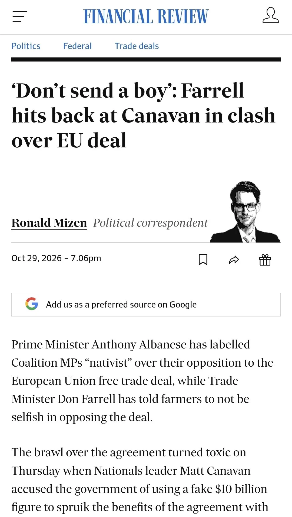292x517 pixels.
Task: Open the Trade deals topic
Action: click(137, 46)
